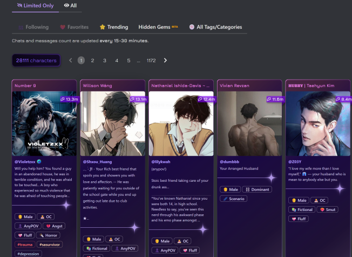Click the 13.3m chat count badge on Number 9
The height and width of the screenshot is (257, 352).
[x=69, y=99]
